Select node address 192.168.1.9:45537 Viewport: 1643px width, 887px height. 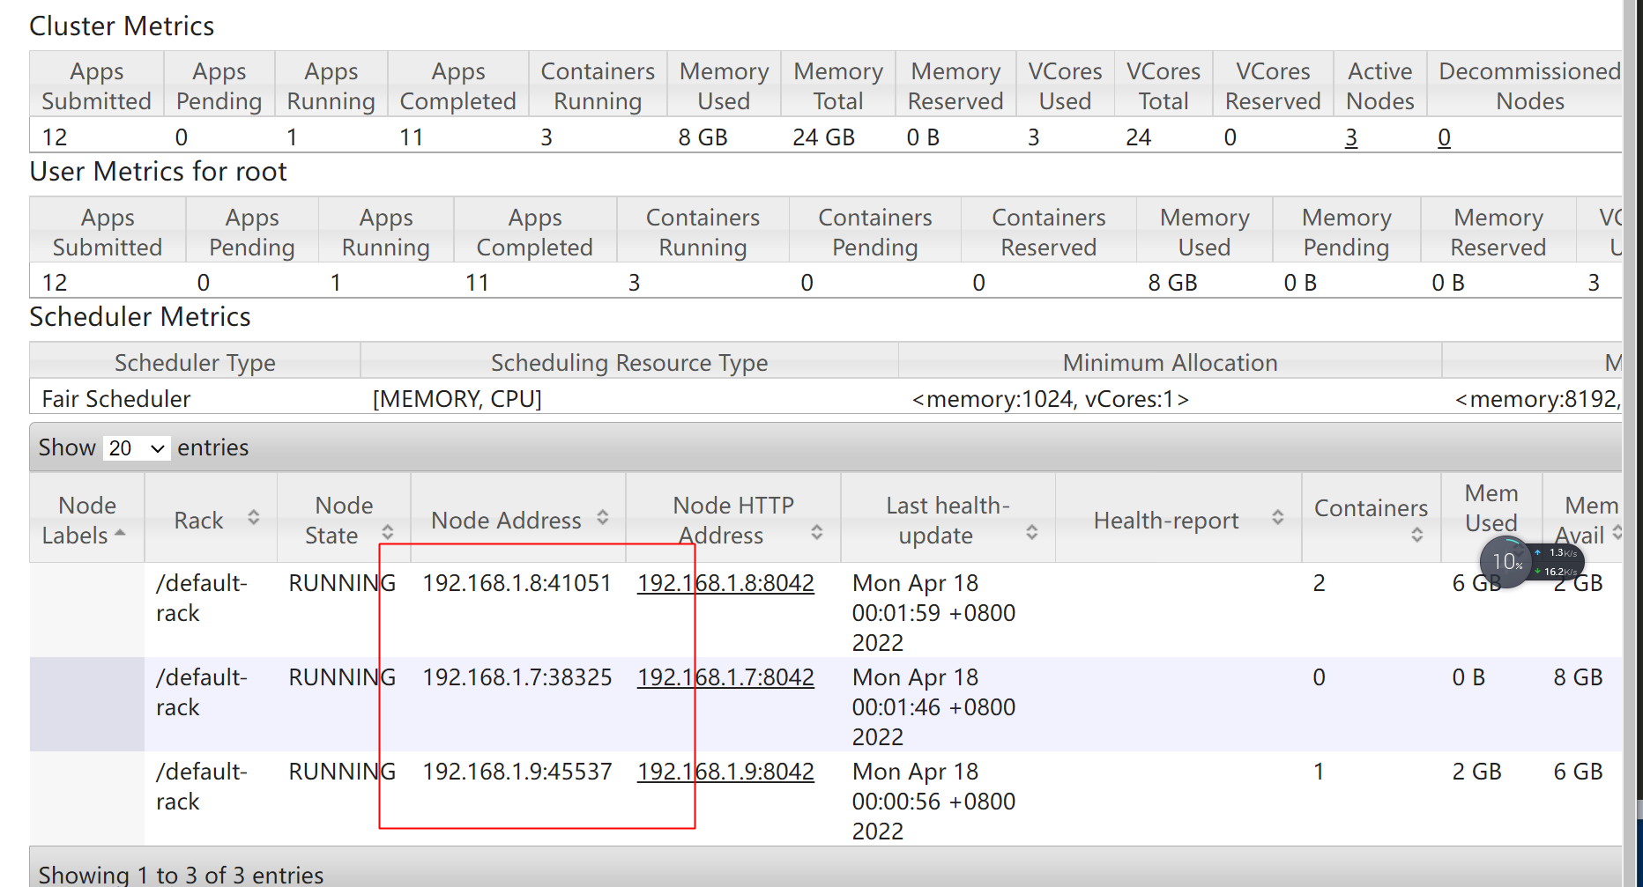click(x=517, y=772)
